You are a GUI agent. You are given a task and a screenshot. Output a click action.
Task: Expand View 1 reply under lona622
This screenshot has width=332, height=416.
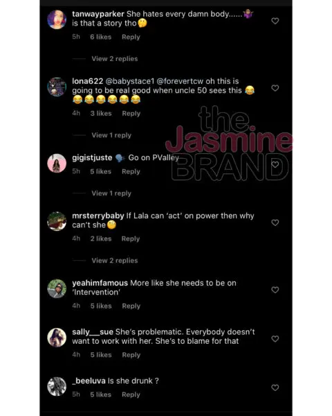coord(111,135)
